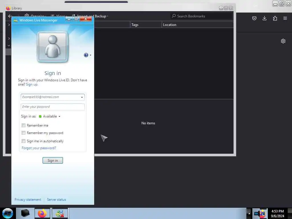
Task: Open Firefox Extensions puzzle icon
Action: pos(275,18)
